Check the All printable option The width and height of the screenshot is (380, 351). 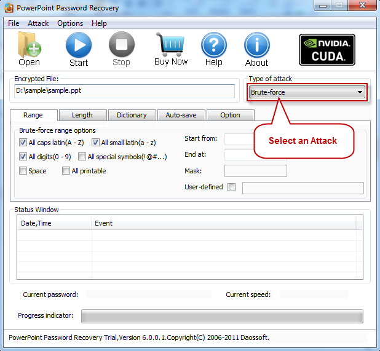66,170
